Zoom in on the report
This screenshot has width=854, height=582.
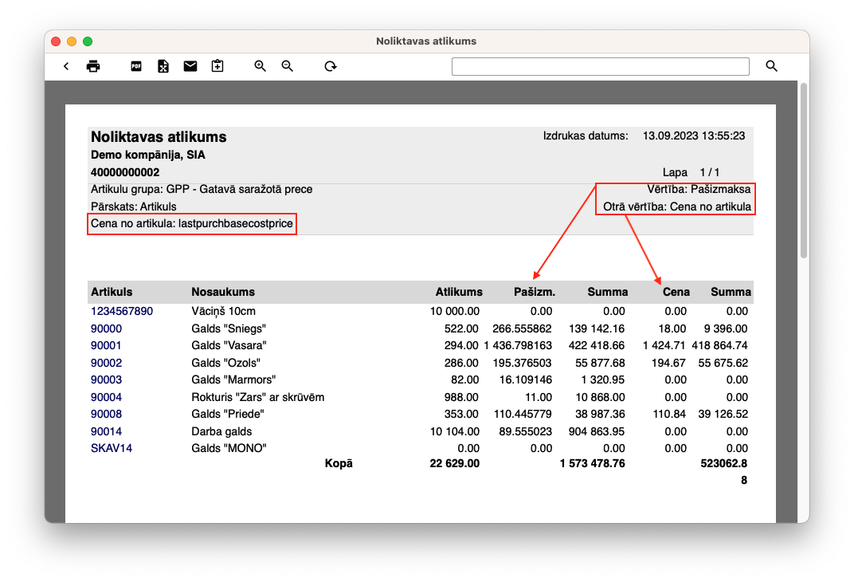point(261,66)
